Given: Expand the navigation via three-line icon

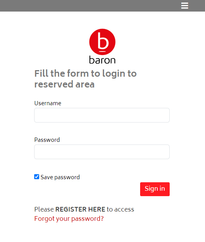Looking at the screenshot, I should [x=185, y=6].
